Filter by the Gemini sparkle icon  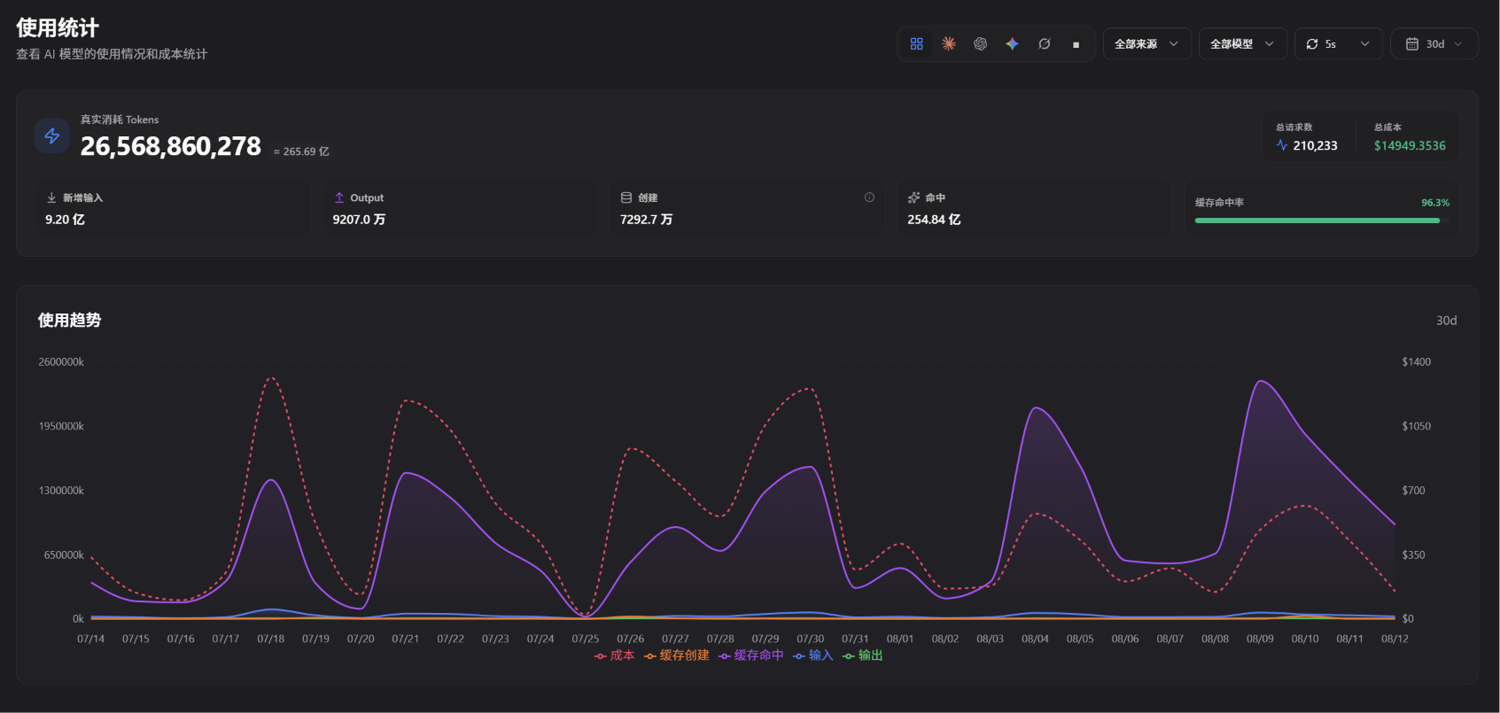[x=1012, y=43]
